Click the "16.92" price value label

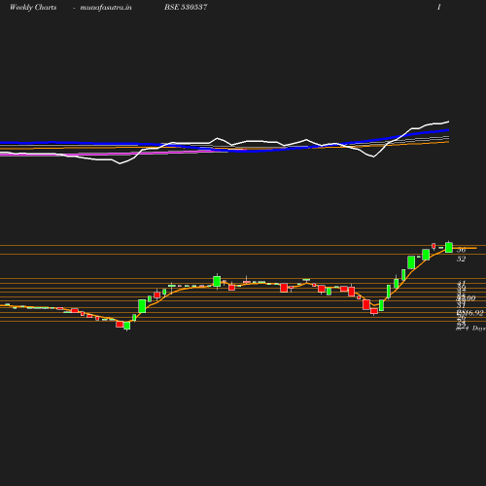point(473,313)
